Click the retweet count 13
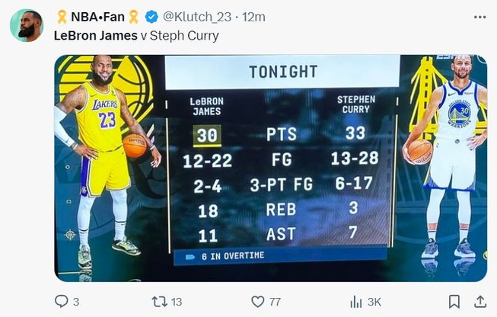 click(x=176, y=302)
